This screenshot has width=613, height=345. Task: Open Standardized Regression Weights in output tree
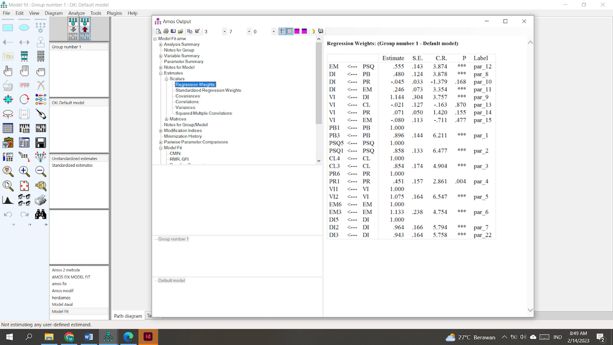pyautogui.click(x=208, y=90)
